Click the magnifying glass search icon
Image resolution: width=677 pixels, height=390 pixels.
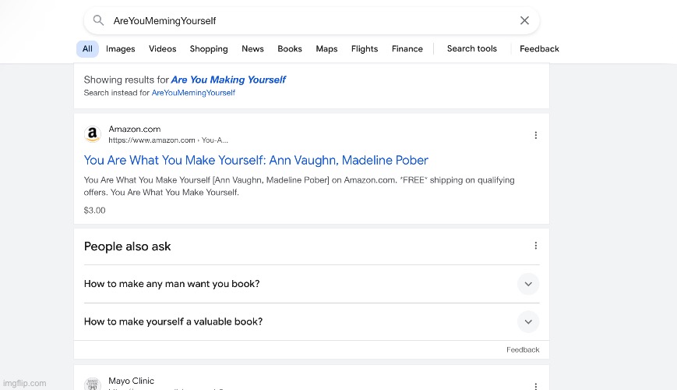(98, 20)
